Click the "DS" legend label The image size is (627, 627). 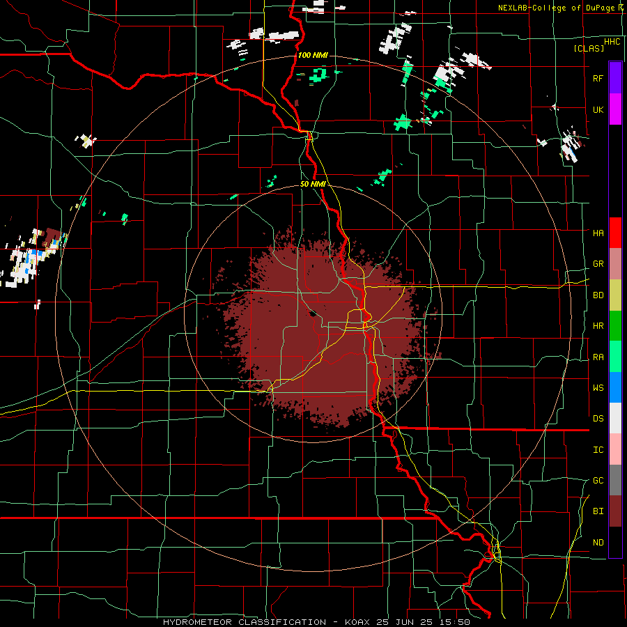click(x=598, y=419)
